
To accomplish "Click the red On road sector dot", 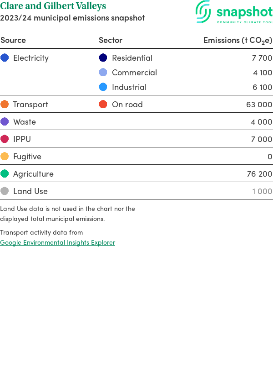I will click(x=103, y=105).
